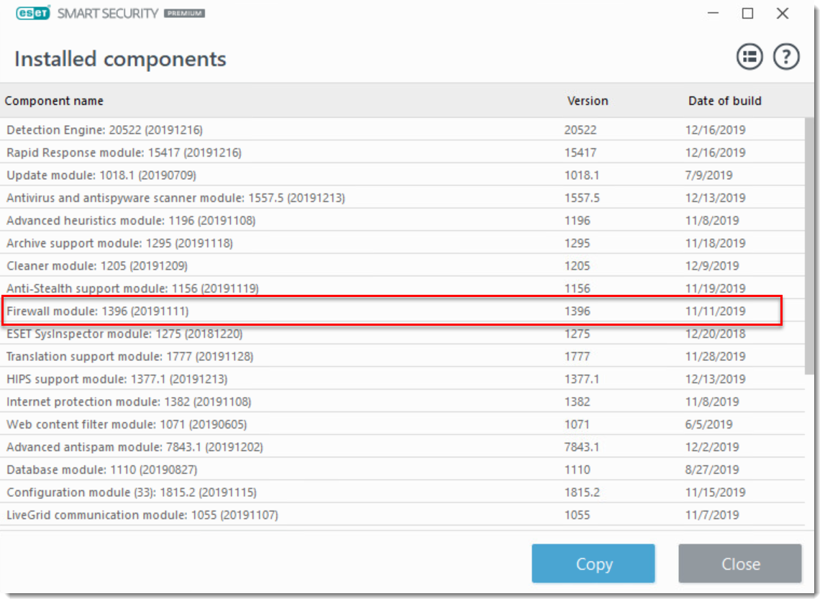Select the Detection Engine: 20522 row

[403, 129]
